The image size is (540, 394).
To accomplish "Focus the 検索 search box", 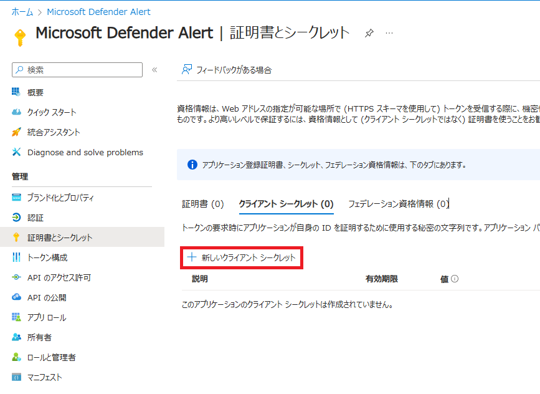I will (77, 70).
